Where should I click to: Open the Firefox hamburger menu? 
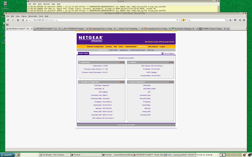click(x=235, y=20)
